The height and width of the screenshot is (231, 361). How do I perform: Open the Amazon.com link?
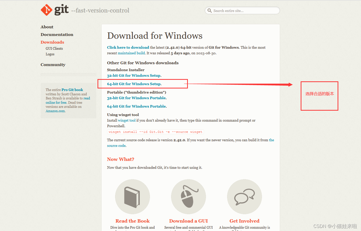coord(55,111)
